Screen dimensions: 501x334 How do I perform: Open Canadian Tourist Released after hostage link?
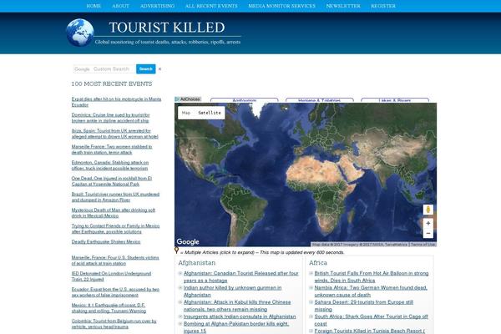pos(241,276)
